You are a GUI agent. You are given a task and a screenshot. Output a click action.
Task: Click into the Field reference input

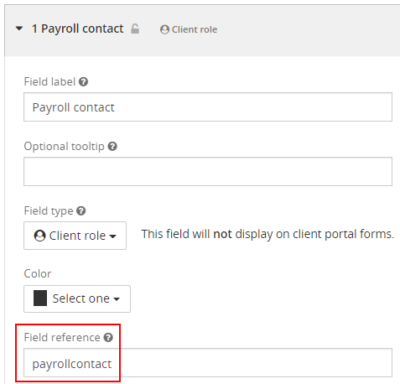tap(208, 362)
